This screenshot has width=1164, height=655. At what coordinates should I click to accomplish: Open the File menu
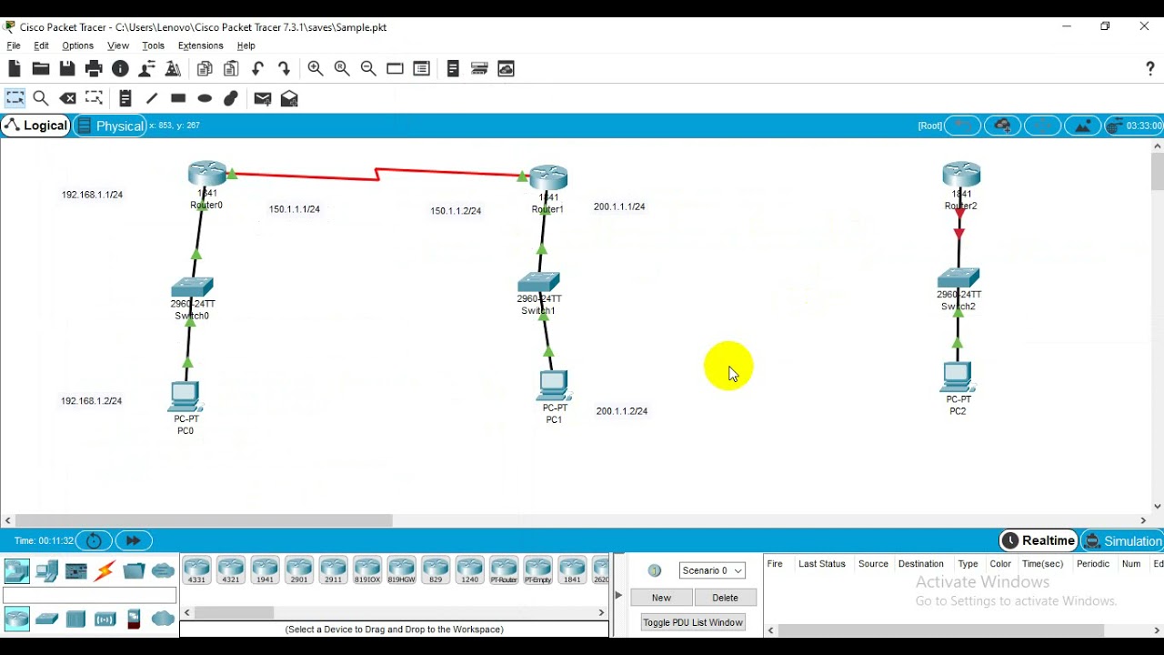click(14, 45)
